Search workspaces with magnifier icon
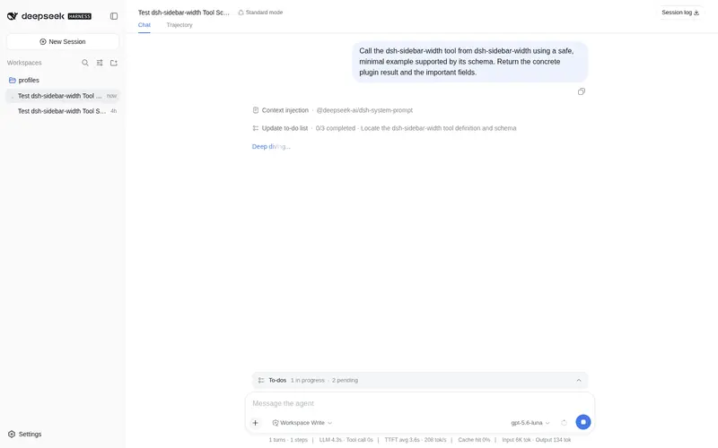The image size is (718, 448). 85,63
